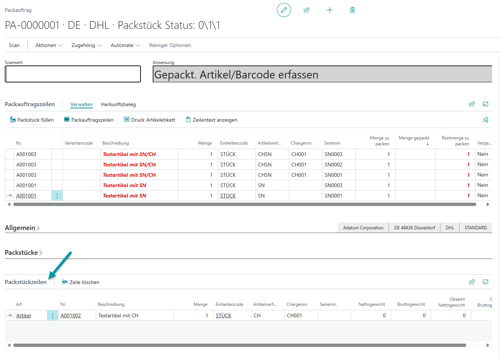Click the personalize pin icon in Packauftragszeilen
Image resolution: width=501 pixels, height=358 pixels.
click(485, 120)
